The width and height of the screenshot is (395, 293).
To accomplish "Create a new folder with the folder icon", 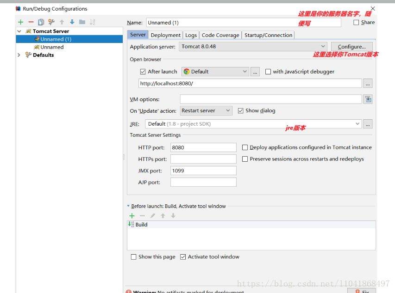I will (x=82, y=22).
